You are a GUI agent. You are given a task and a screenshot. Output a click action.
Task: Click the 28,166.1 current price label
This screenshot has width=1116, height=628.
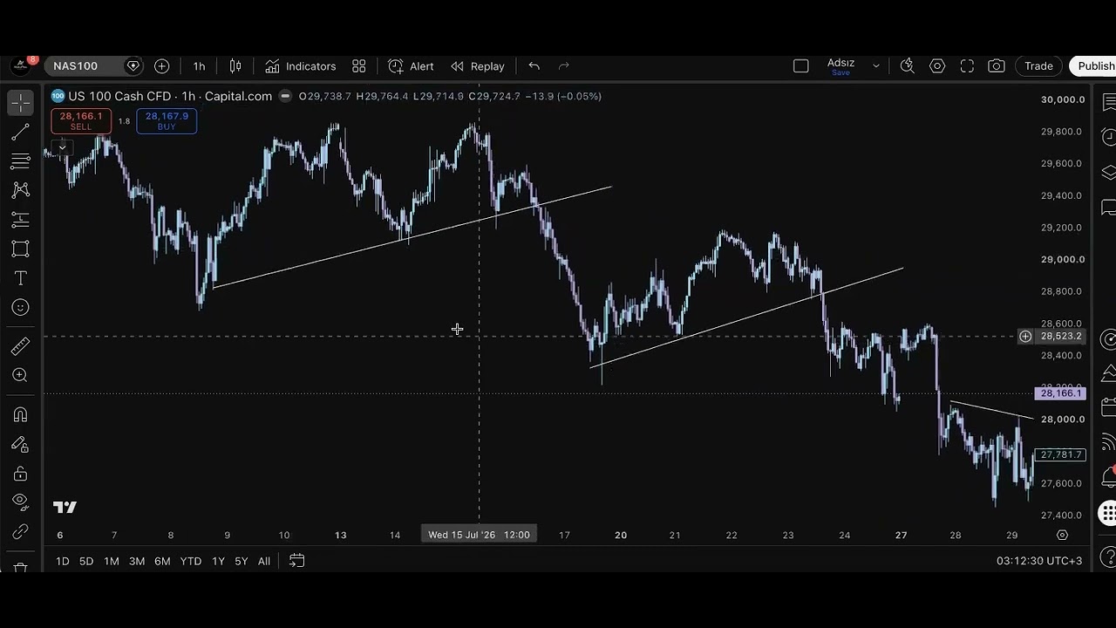[x=1060, y=393]
